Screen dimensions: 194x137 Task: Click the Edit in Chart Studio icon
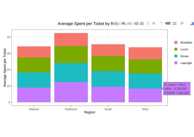point(182,23)
